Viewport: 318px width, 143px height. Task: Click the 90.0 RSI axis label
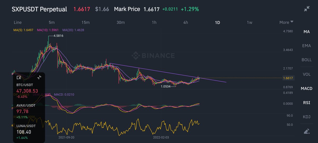[289, 116]
